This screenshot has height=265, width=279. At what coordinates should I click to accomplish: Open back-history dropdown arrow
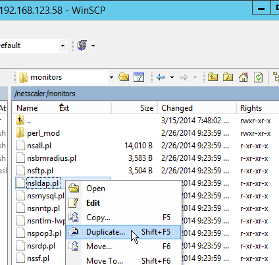[x=172, y=77]
